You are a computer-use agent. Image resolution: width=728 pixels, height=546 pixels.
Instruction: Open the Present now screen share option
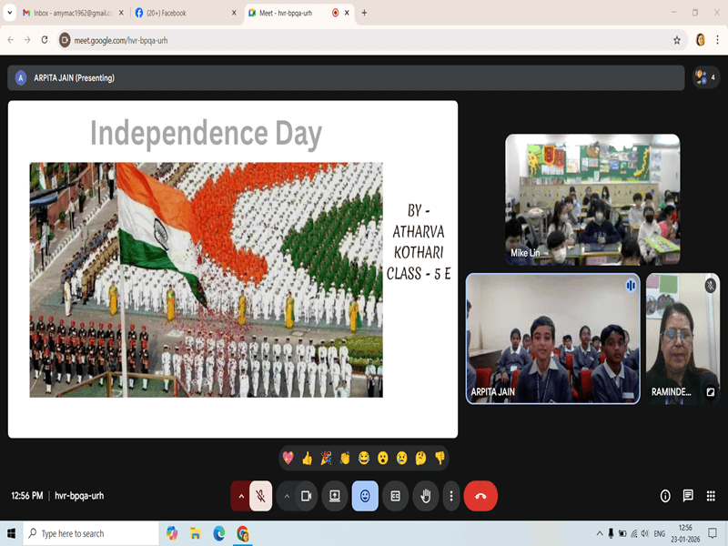pyautogui.click(x=335, y=496)
